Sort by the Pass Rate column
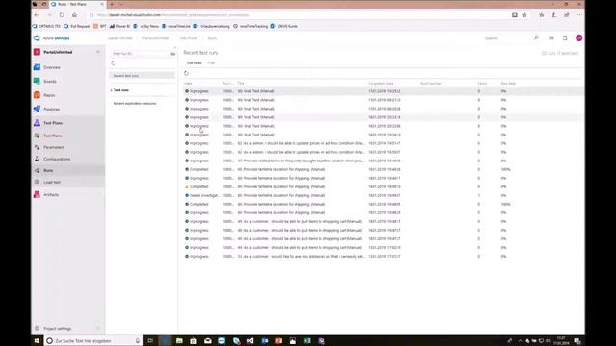616x346 pixels. [508, 84]
